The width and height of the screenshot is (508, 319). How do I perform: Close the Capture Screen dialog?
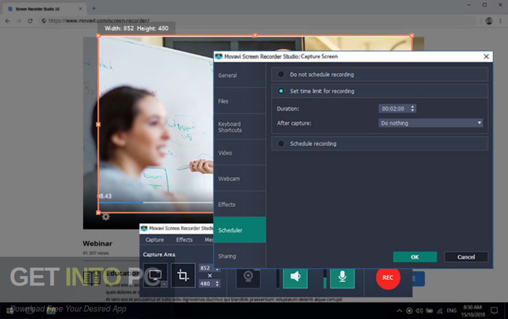(x=486, y=56)
